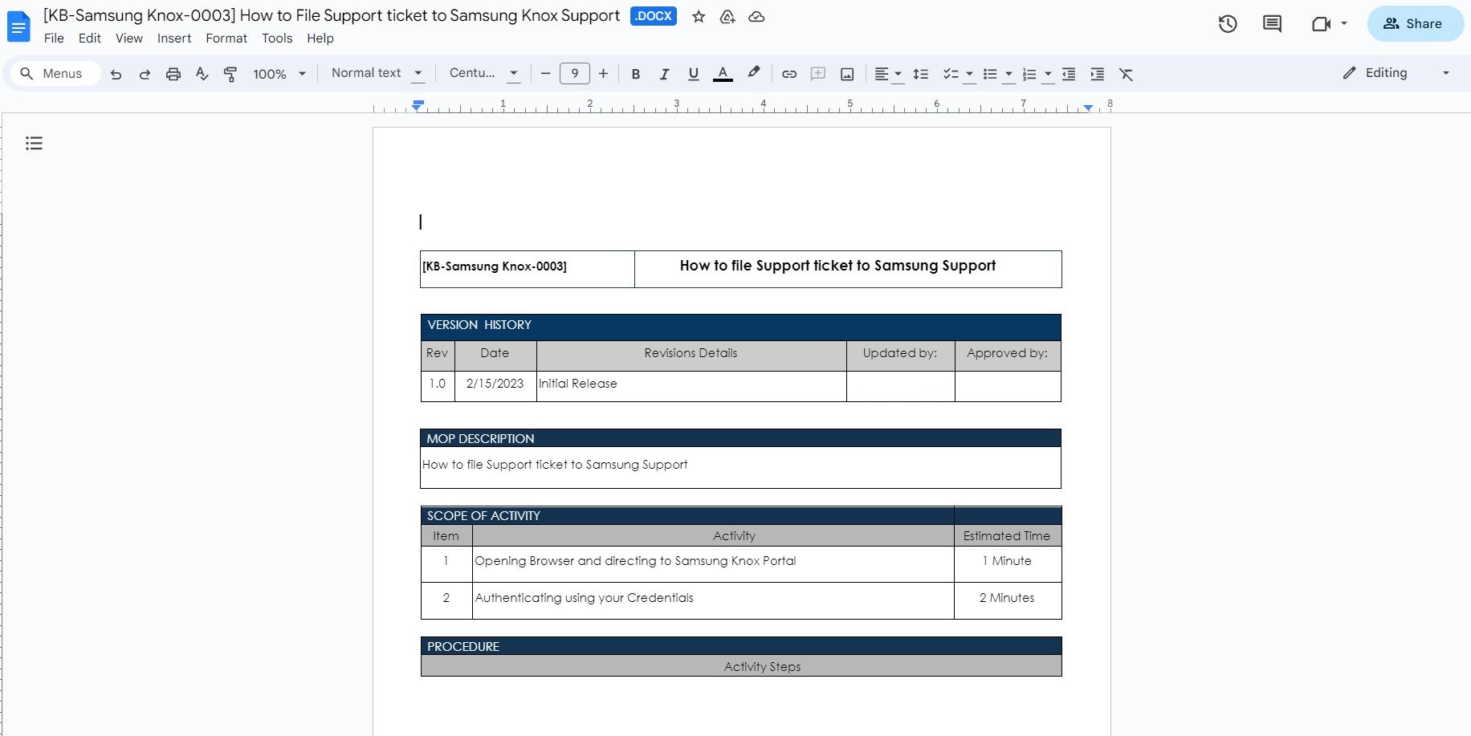
Task: Insert a link
Action: pos(789,74)
